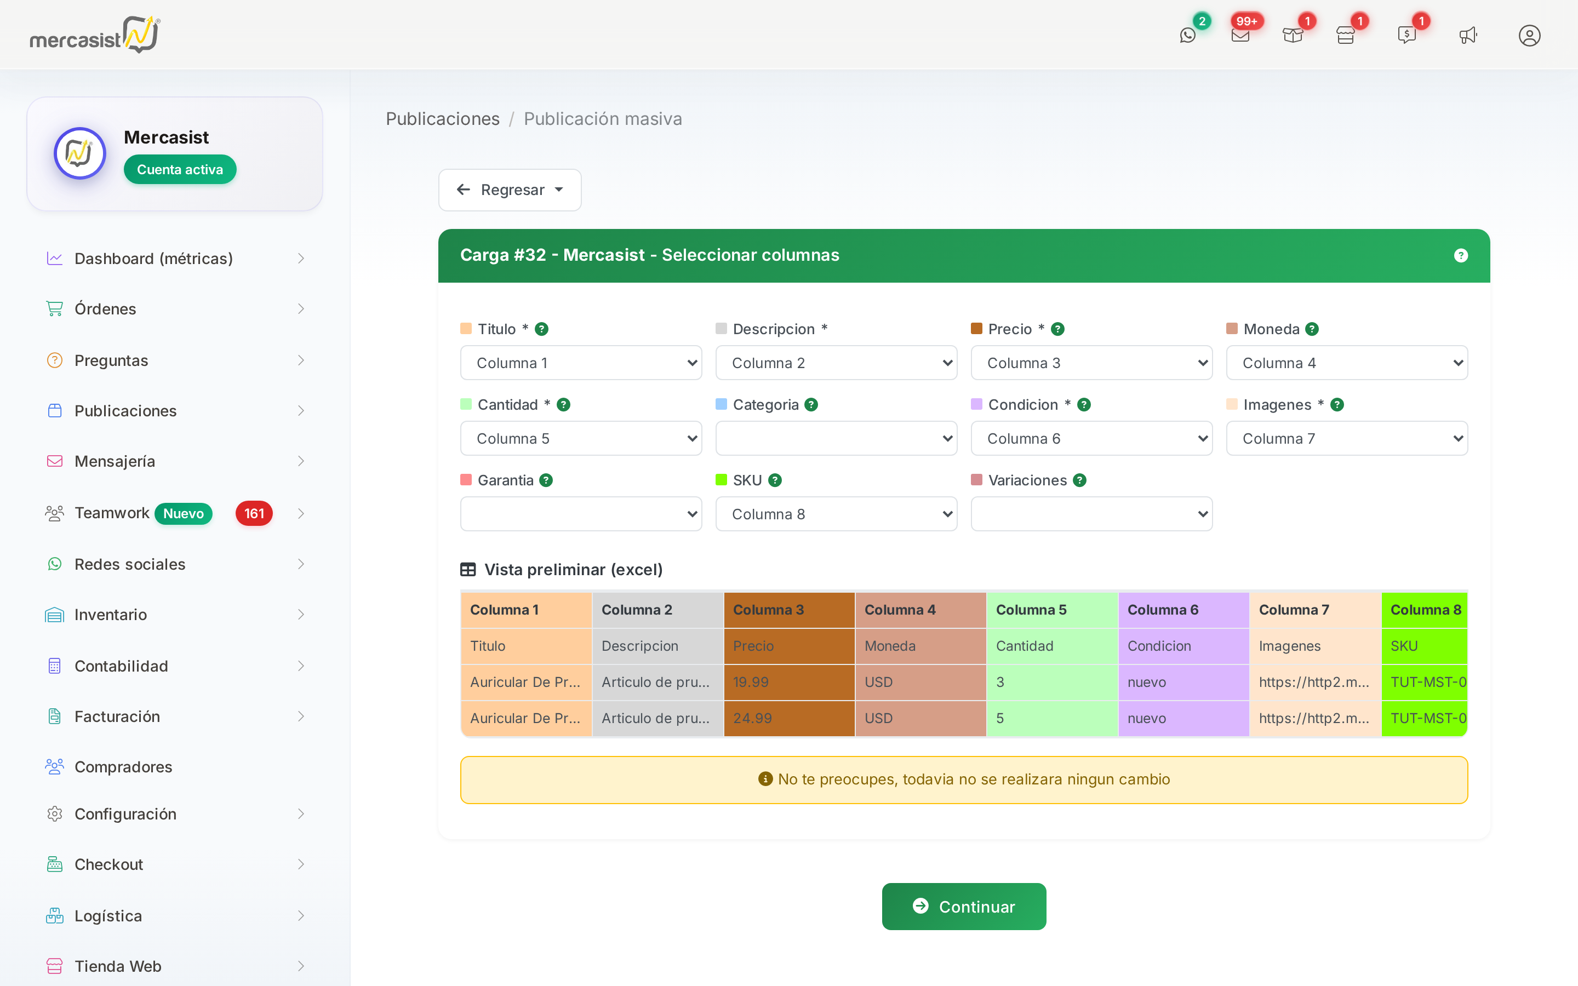Open the Moneda column dropdown

point(1347,363)
